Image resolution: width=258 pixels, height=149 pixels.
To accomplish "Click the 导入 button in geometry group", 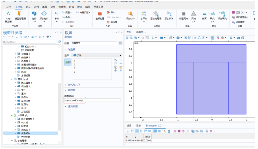I will tap(111, 13).
